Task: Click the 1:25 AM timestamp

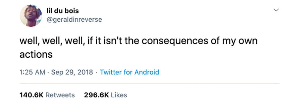Action: (32, 72)
